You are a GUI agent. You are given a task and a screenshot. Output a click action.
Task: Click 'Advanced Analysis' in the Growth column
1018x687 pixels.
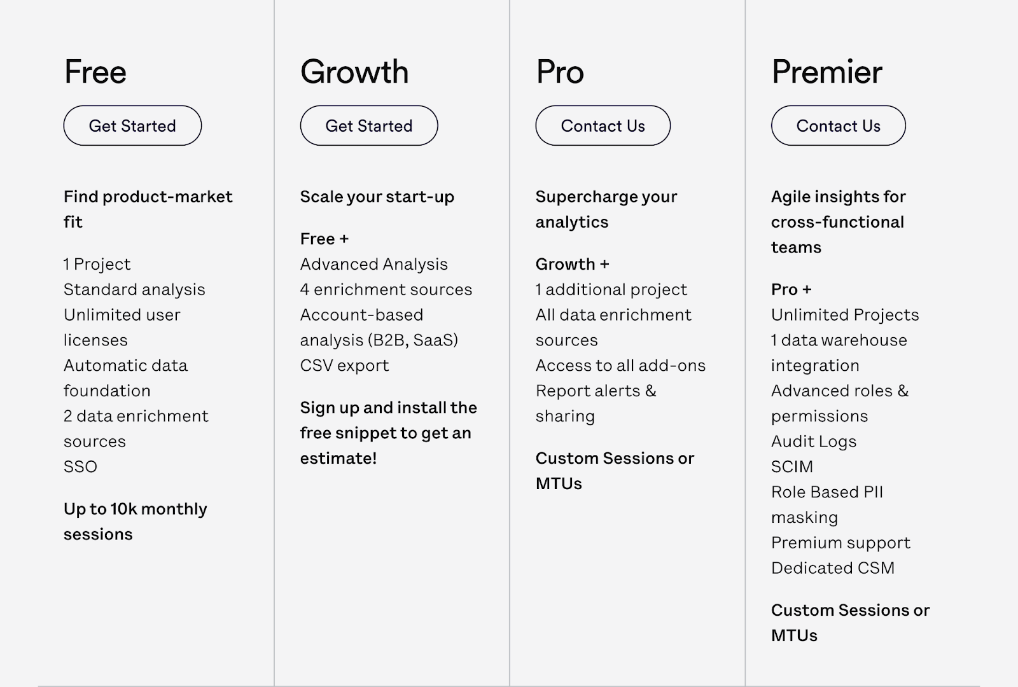(x=373, y=264)
